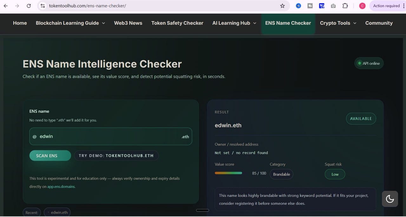Toggle dark mode with the moon icon
406x217 pixels.
click(x=390, y=199)
